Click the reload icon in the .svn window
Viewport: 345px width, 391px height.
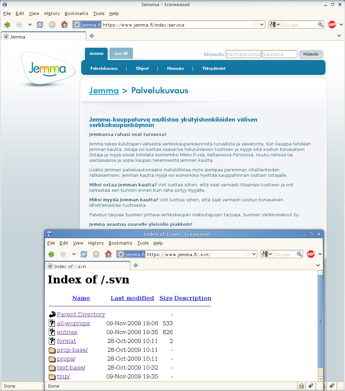click(84, 254)
